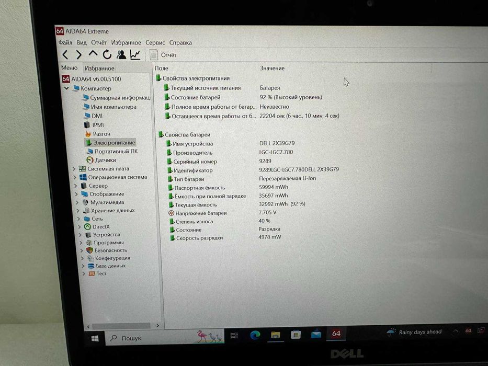Go up one level with Up arrow
This screenshot has width=488, height=366.
[x=93, y=54]
